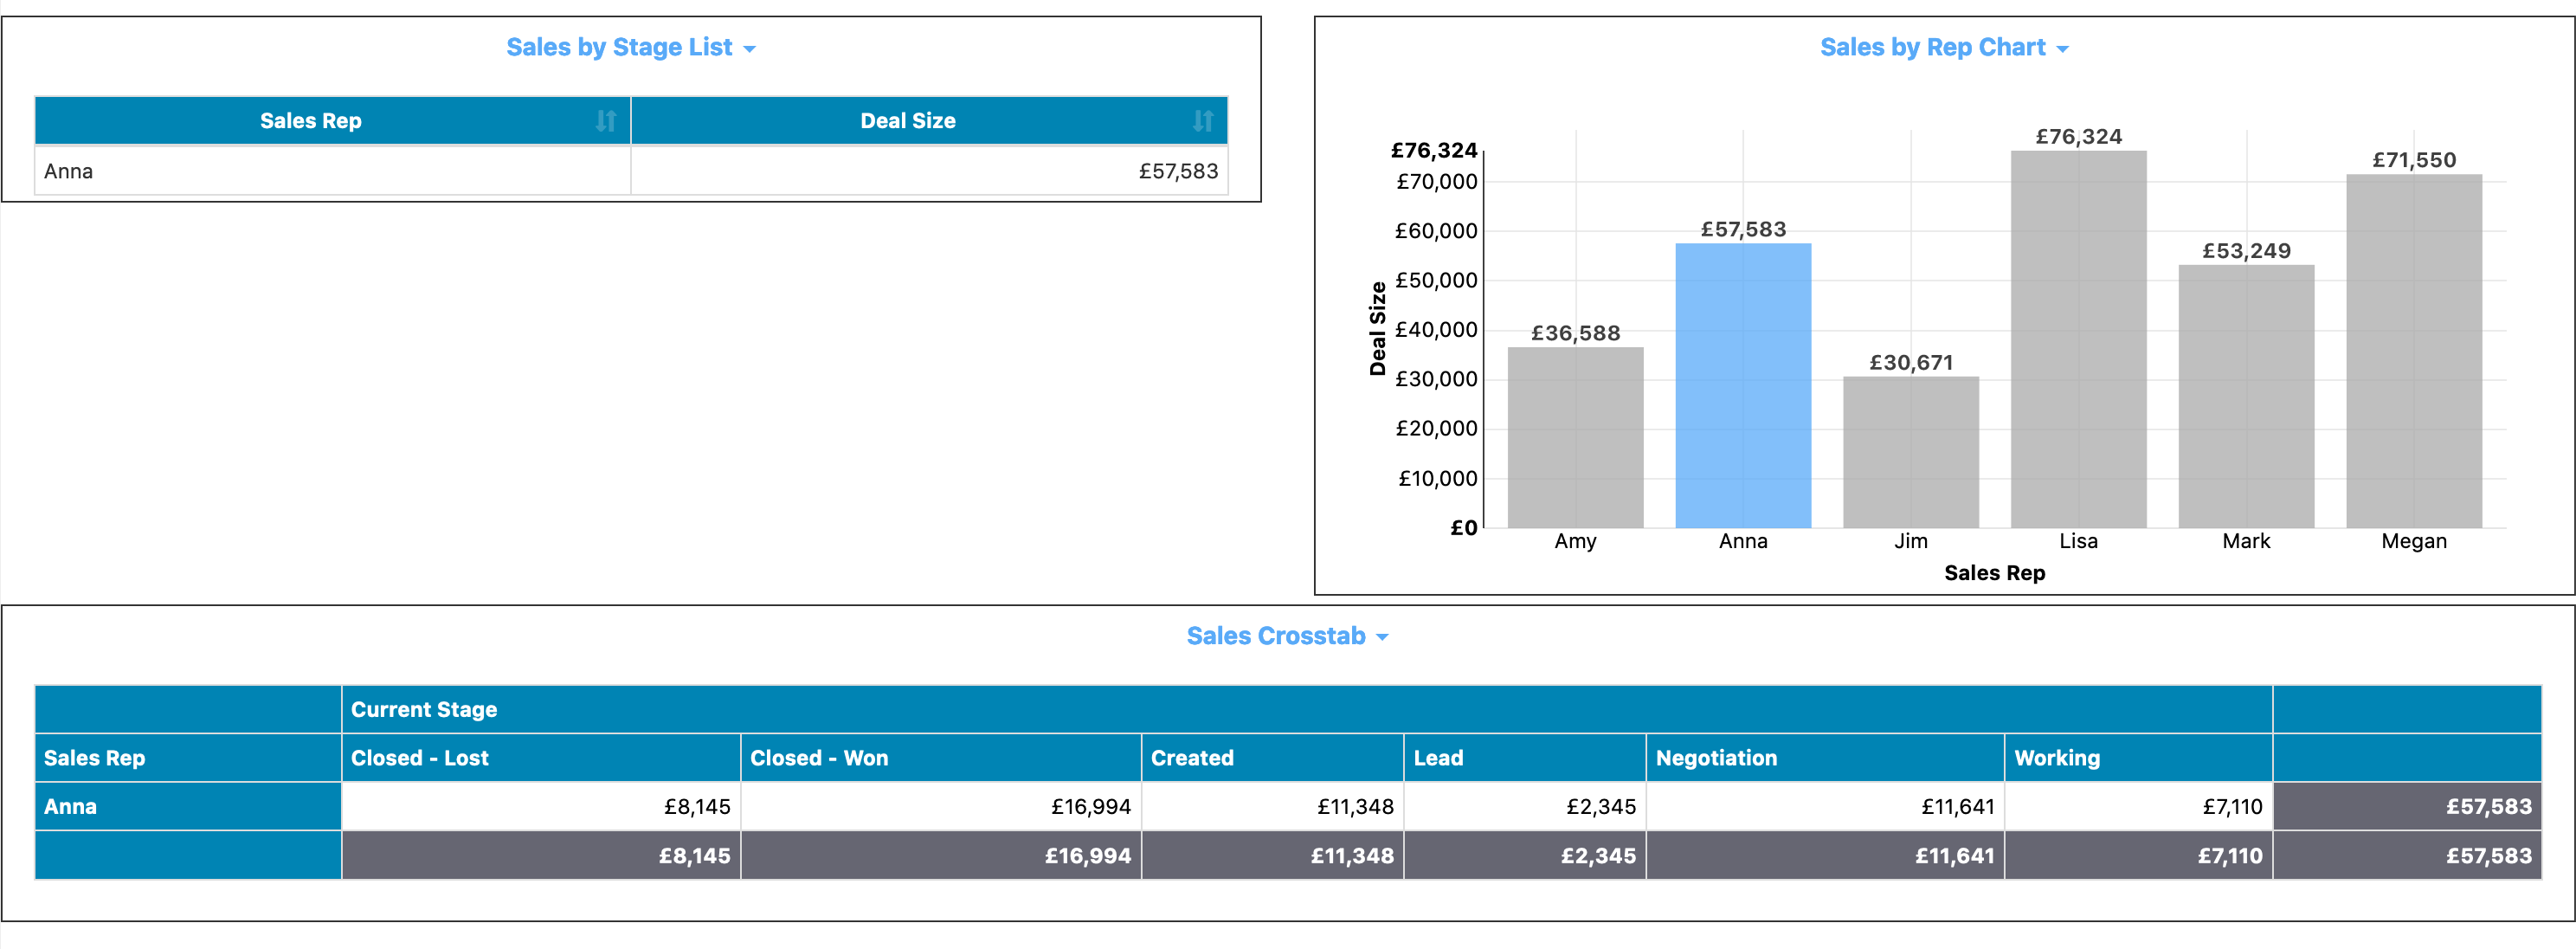Viewport: 2576px width, 949px height.
Task: Click the Lead column header
Action: (x=1438, y=758)
